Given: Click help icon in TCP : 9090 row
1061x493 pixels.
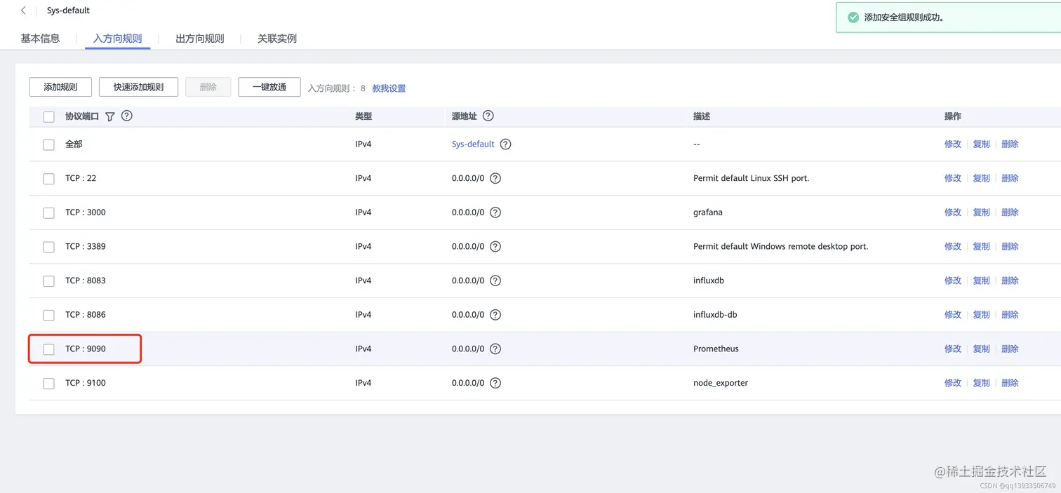Looking at the screenshot, I should (x=495, y=349).
